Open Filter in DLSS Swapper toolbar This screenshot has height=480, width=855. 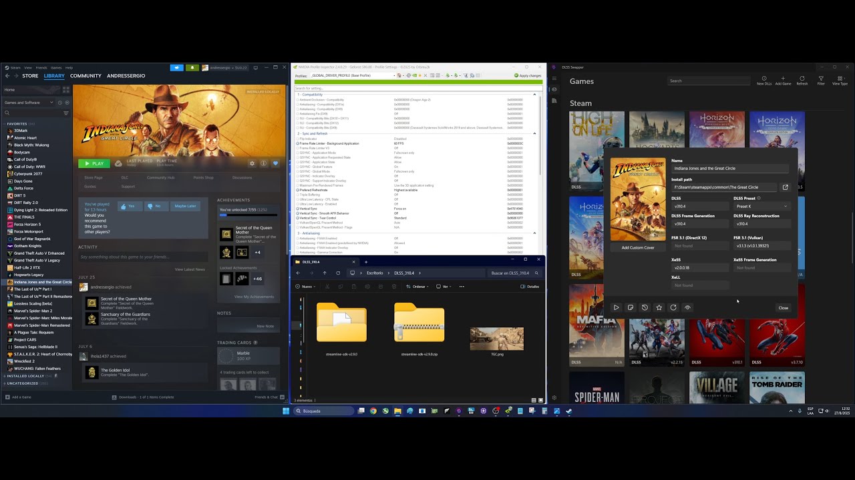[821, 81]
